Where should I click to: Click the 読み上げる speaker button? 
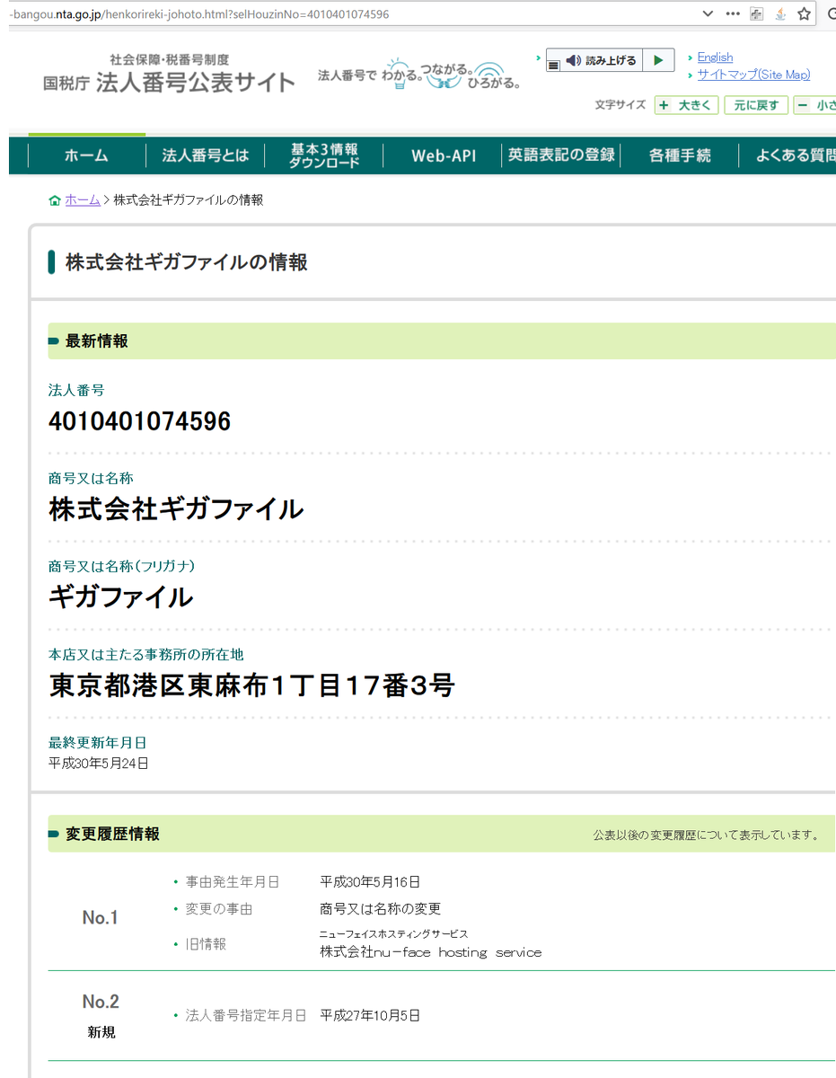point(602,61)
